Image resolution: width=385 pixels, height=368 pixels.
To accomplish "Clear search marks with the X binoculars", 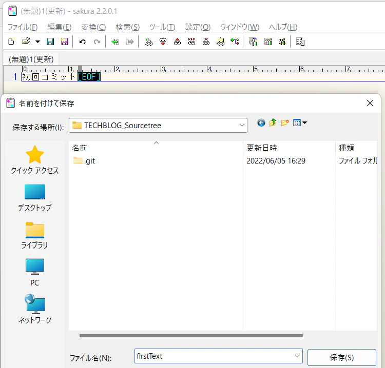I will (206, 42).
